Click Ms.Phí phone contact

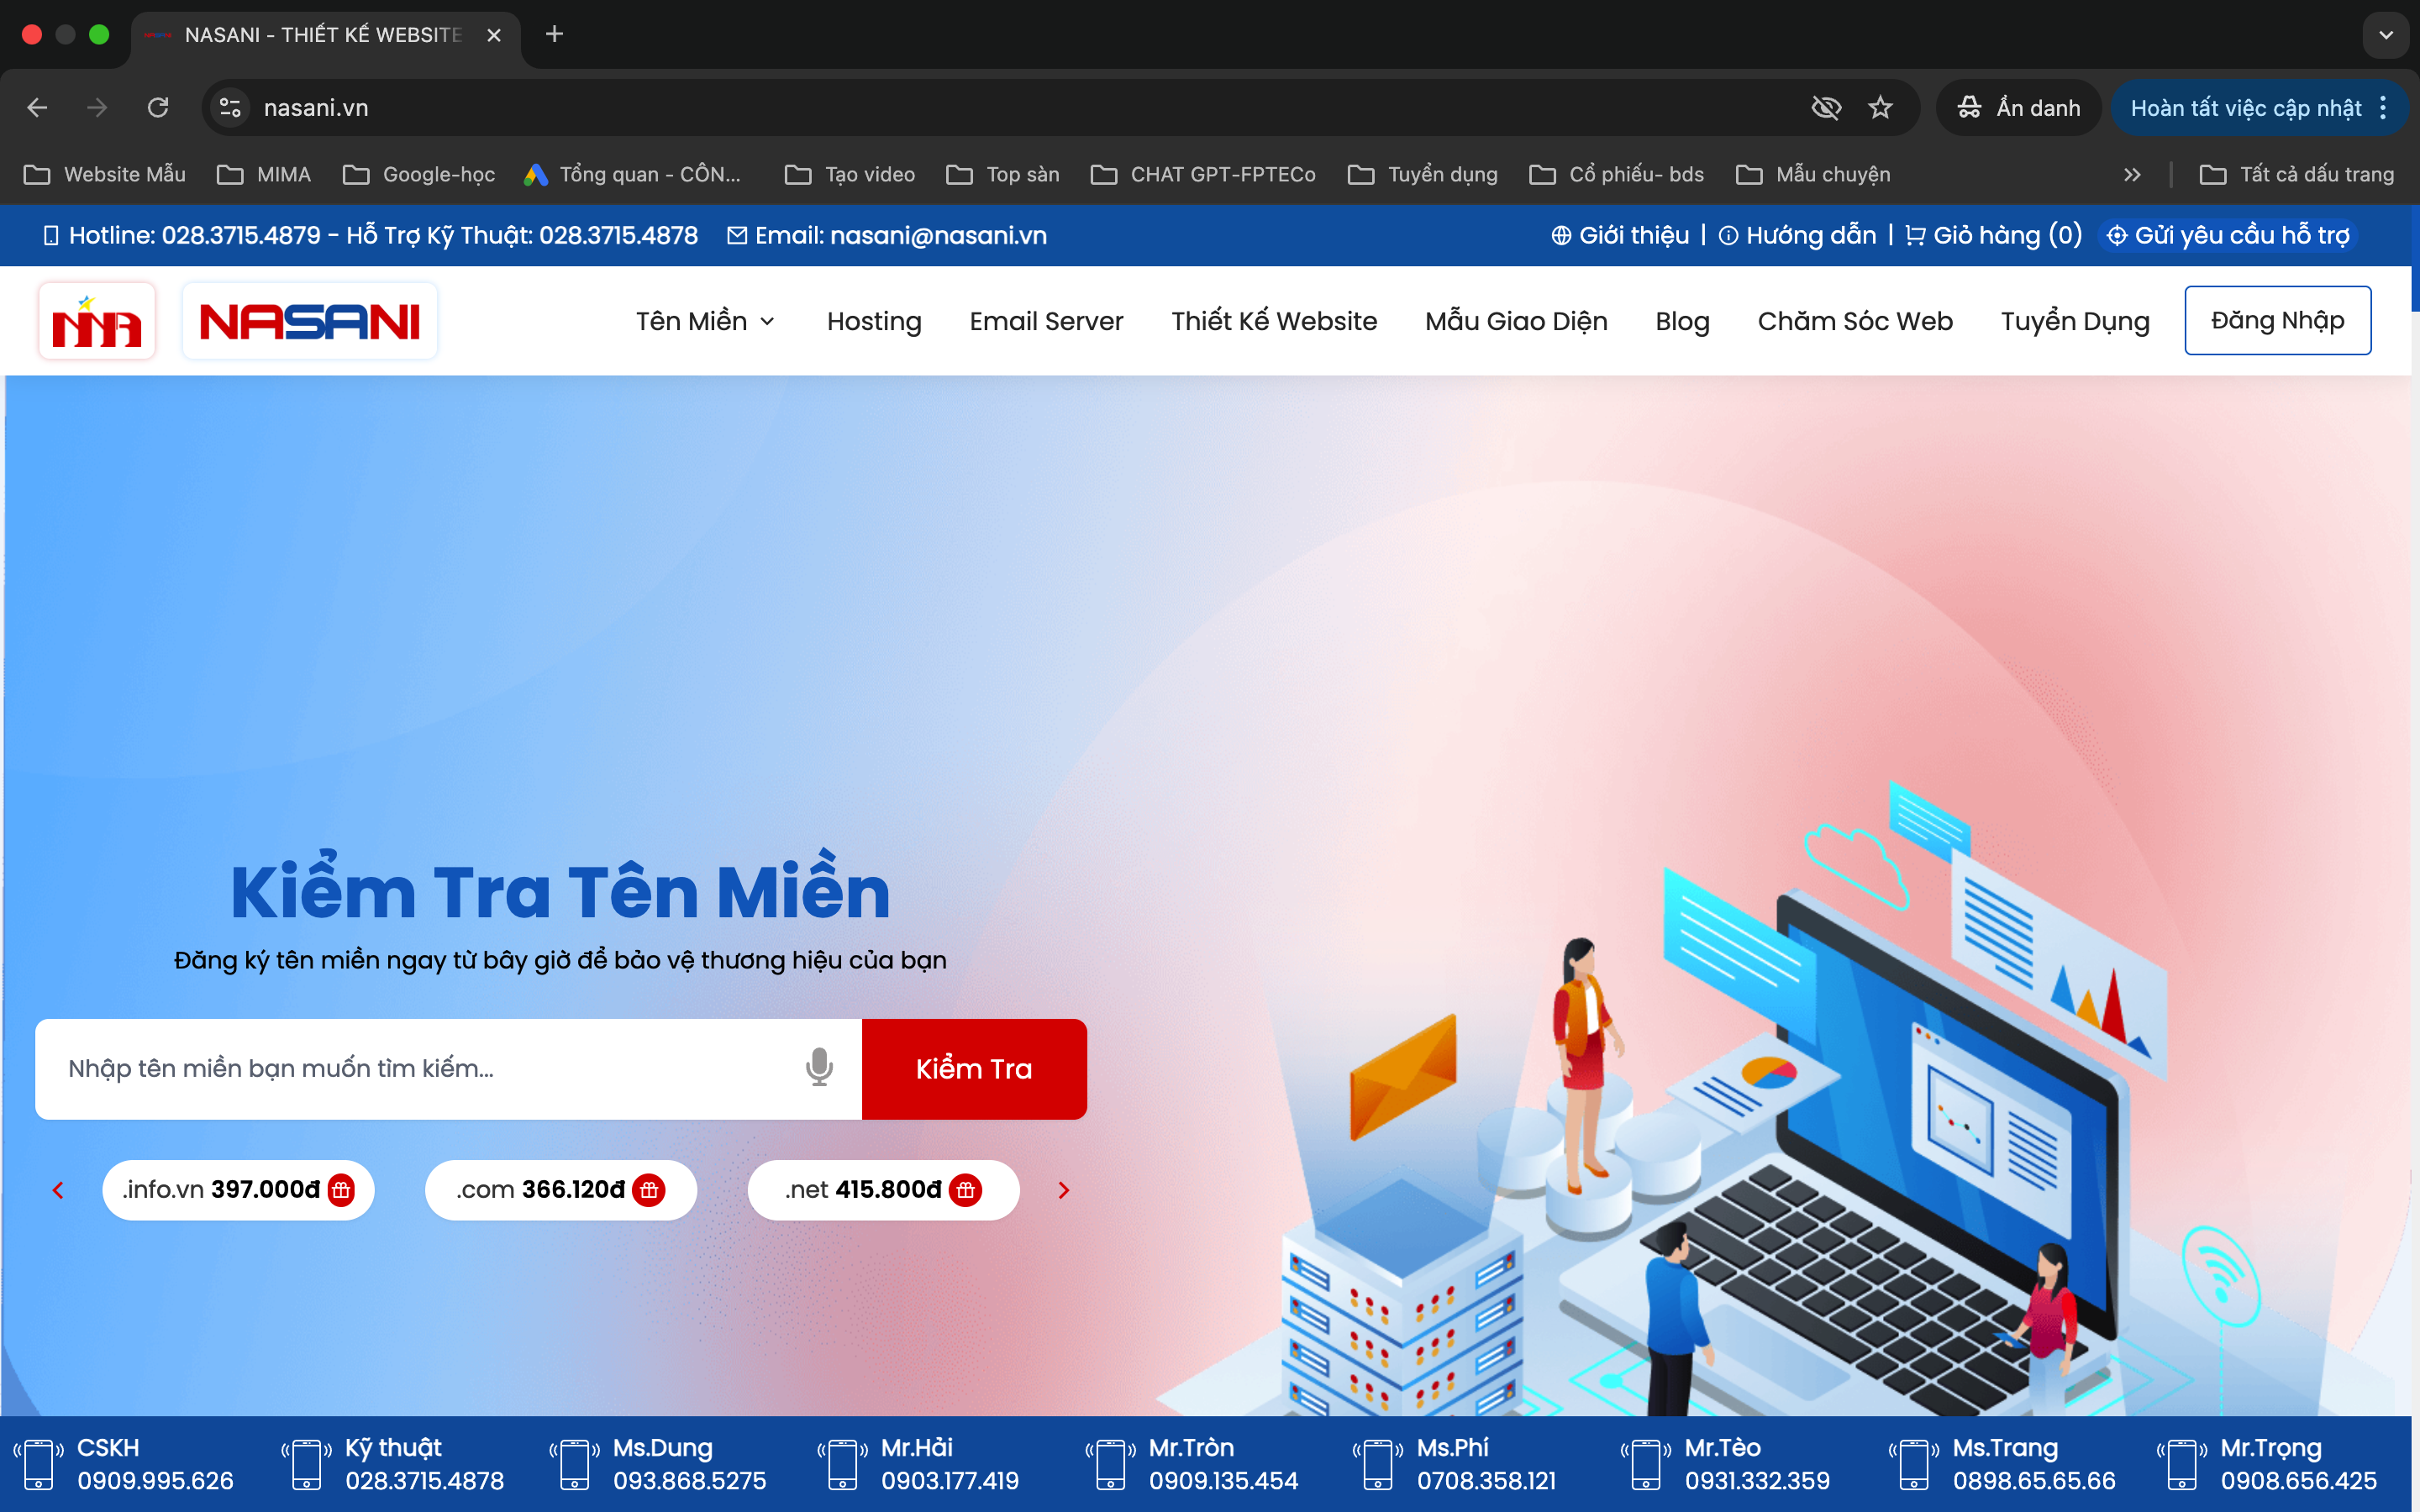click(1454, 1464)
